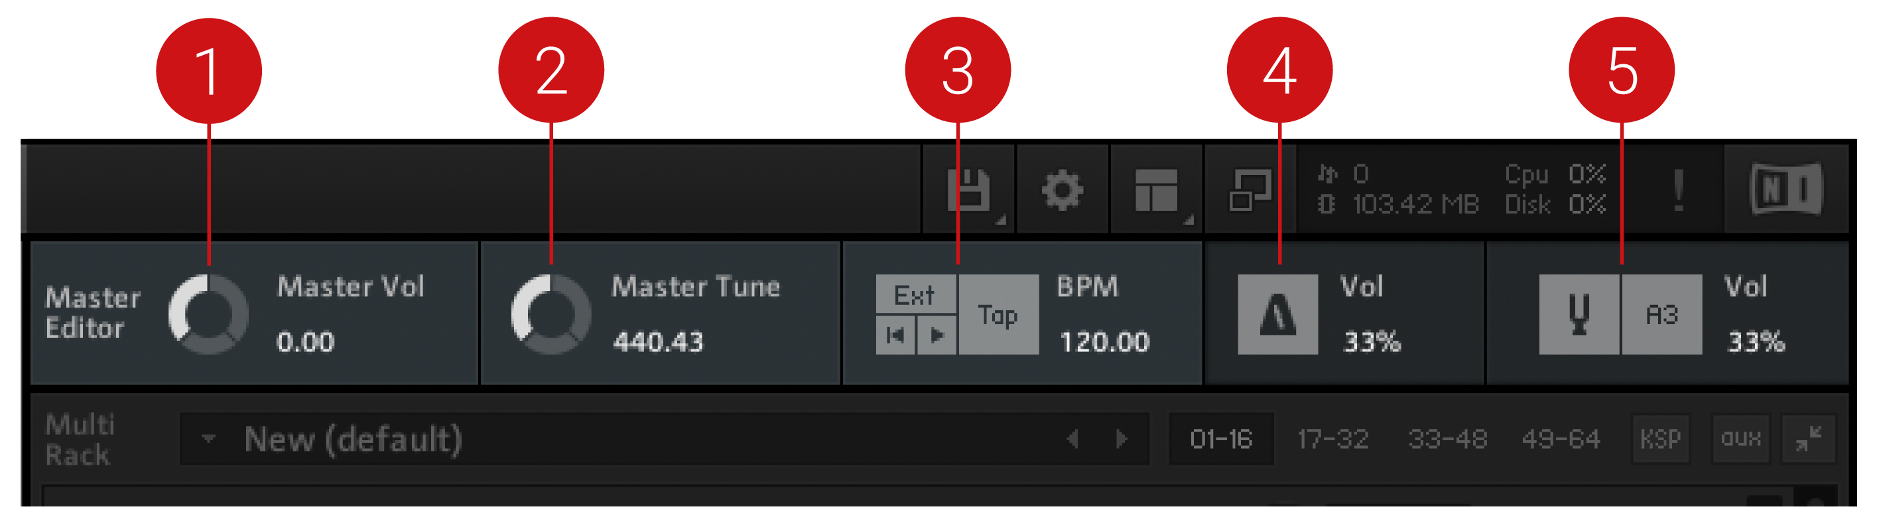Click the Master Tune knob

[551, 315]
